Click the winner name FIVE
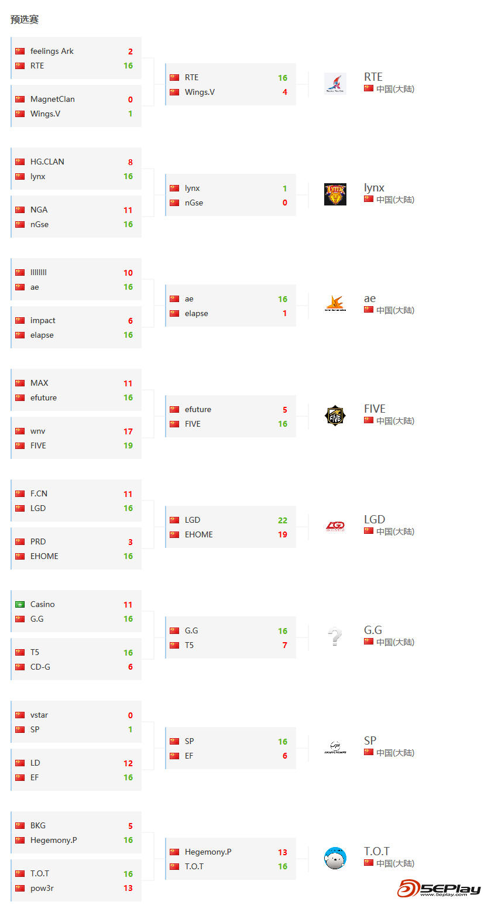The image size is (498, 912). click(375, 409)
